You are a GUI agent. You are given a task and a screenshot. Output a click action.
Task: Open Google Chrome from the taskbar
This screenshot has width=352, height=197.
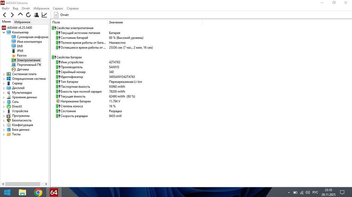[38, 192]
